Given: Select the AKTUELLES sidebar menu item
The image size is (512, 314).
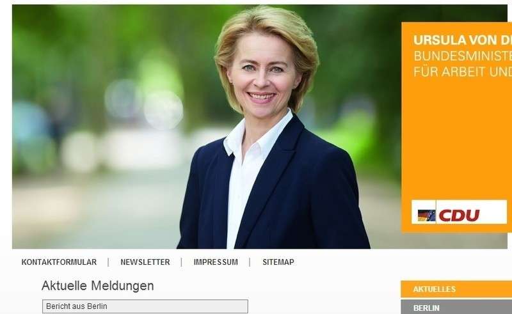Looking at the screenshot, I should coord(456,289).
